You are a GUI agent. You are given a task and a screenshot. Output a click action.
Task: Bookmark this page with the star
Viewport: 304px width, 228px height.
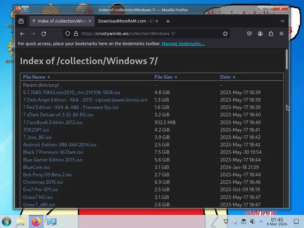[x=225, y=34]
